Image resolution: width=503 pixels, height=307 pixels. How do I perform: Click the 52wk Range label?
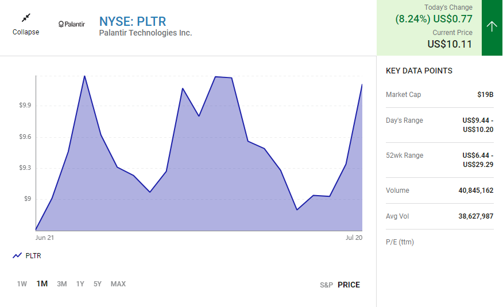tap(404, 156)
